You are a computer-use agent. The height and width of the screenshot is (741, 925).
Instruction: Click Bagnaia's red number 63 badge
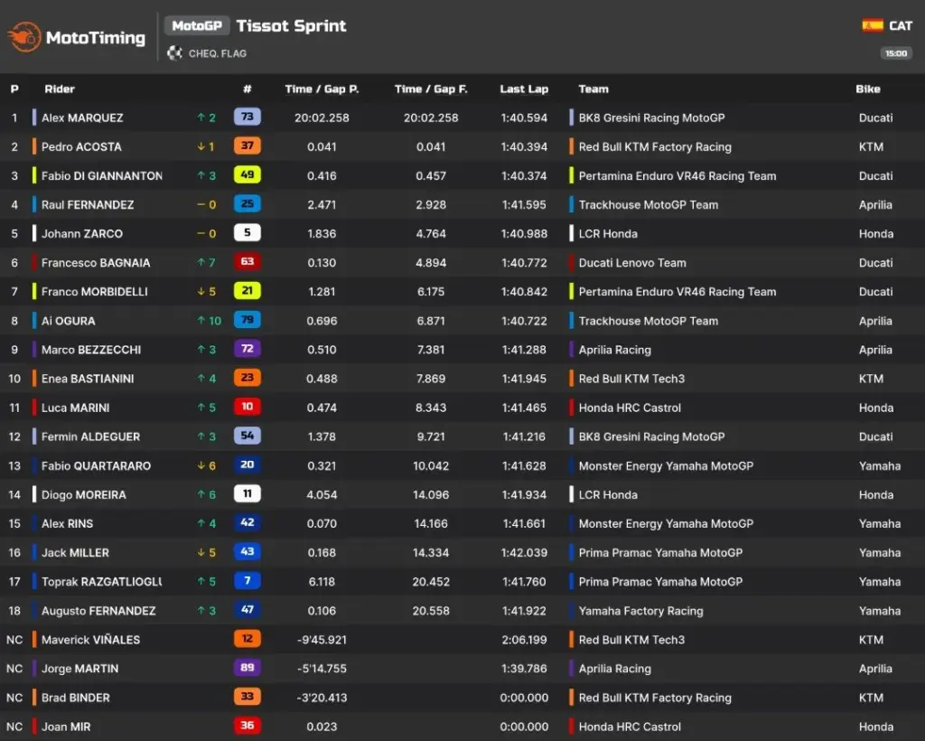[248, 261]
